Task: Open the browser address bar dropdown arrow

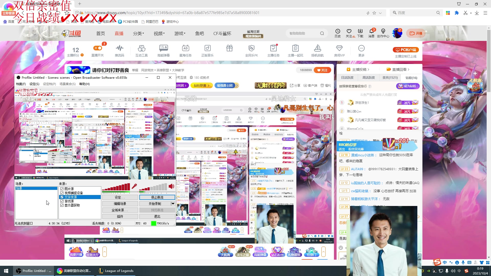Action: click(x=380, y=13)
